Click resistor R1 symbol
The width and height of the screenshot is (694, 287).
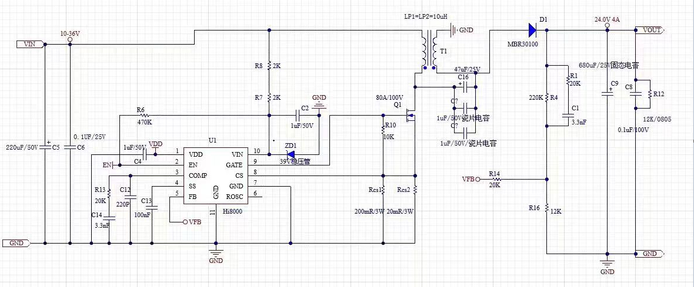(x=567, y=81)
